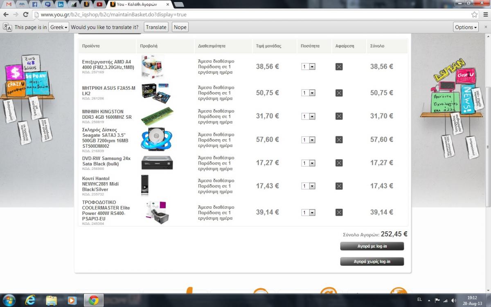The image size is (491, 307).
Task: Open Windows Explorer folder in the taskbar
Action: pyautogui.click(x=51, y=300)
